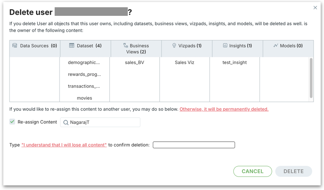Click the search magnifier icon beside NagarajT
Image resolution: width=324 pixels, height=190 pixels.
click(x=66, y=122)
